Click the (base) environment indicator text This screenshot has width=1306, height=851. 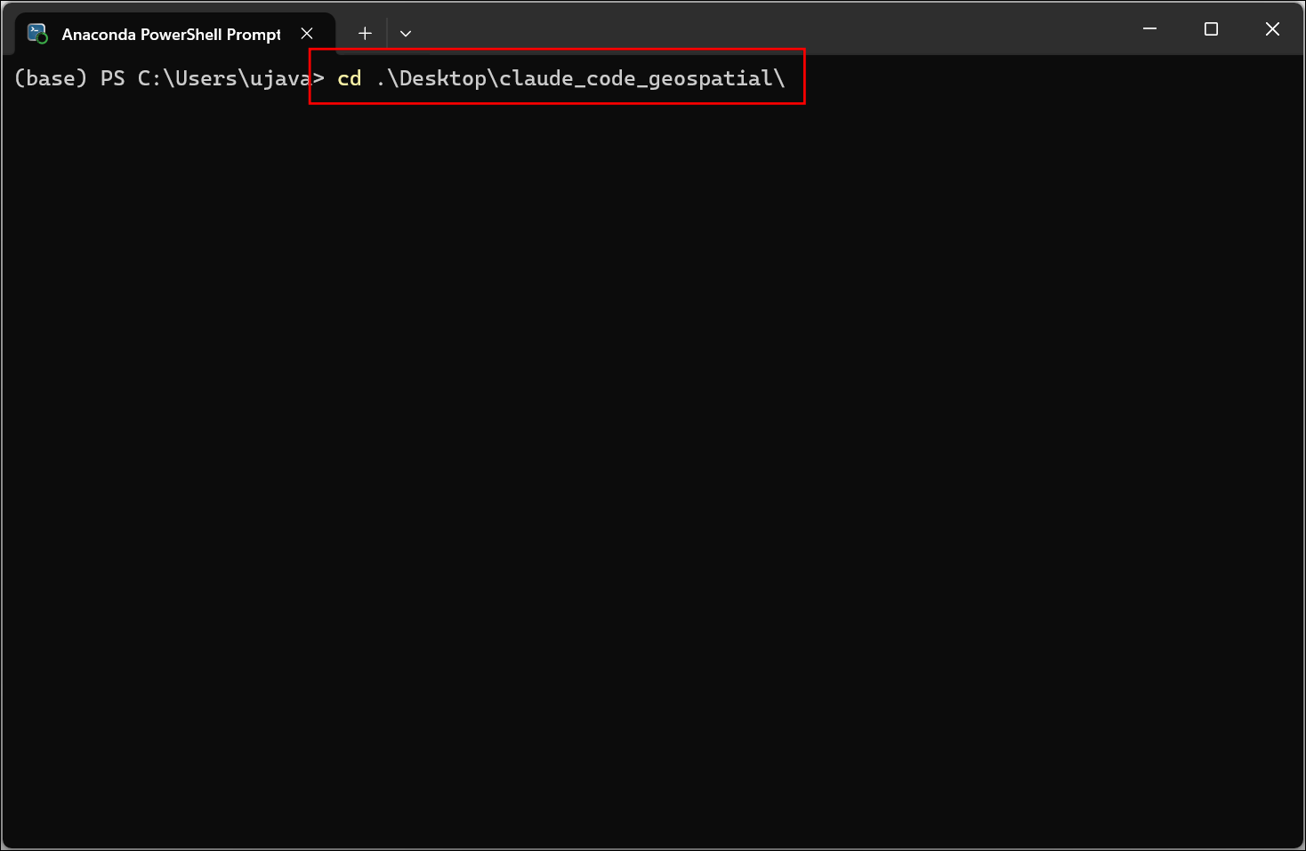51,78
